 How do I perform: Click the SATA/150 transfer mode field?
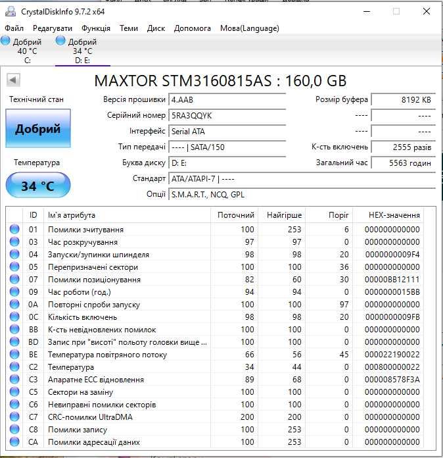coord(227,147)
